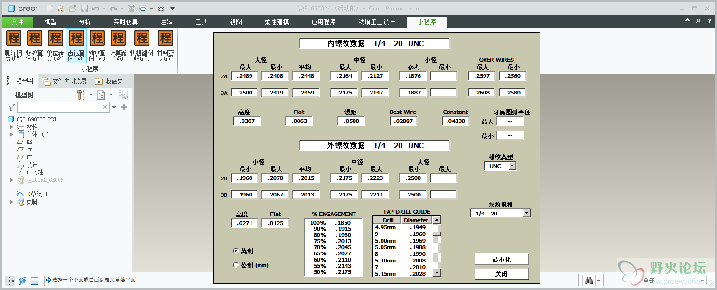Click the Drill column header
This screenshot has width=717, height=290.
pos(388,220)
